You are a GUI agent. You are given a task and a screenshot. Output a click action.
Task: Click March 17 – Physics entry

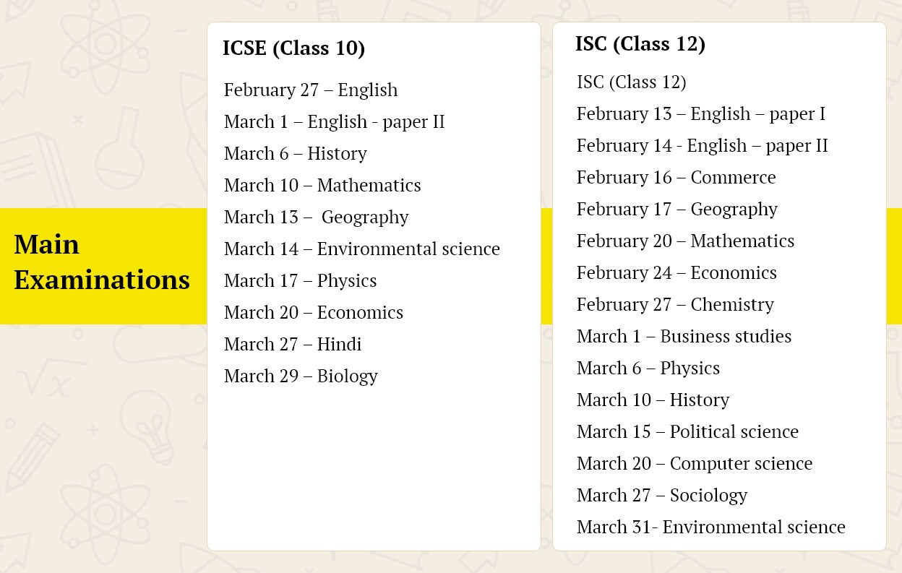tap(300, 281)
